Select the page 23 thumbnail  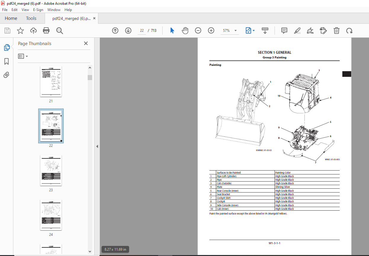pyautogui.click(x=51, y=171)
